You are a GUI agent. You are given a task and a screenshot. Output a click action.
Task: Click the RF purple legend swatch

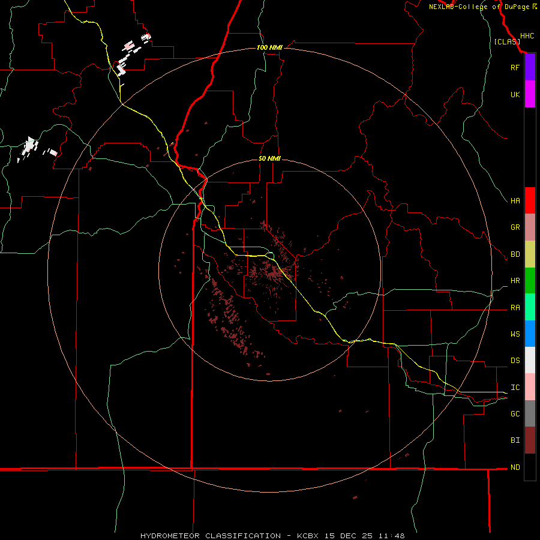click(x=530, y=67)
